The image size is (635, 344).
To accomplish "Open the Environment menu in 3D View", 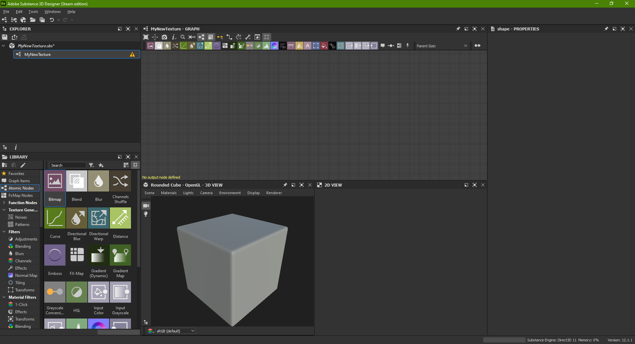I will [230, 193].
